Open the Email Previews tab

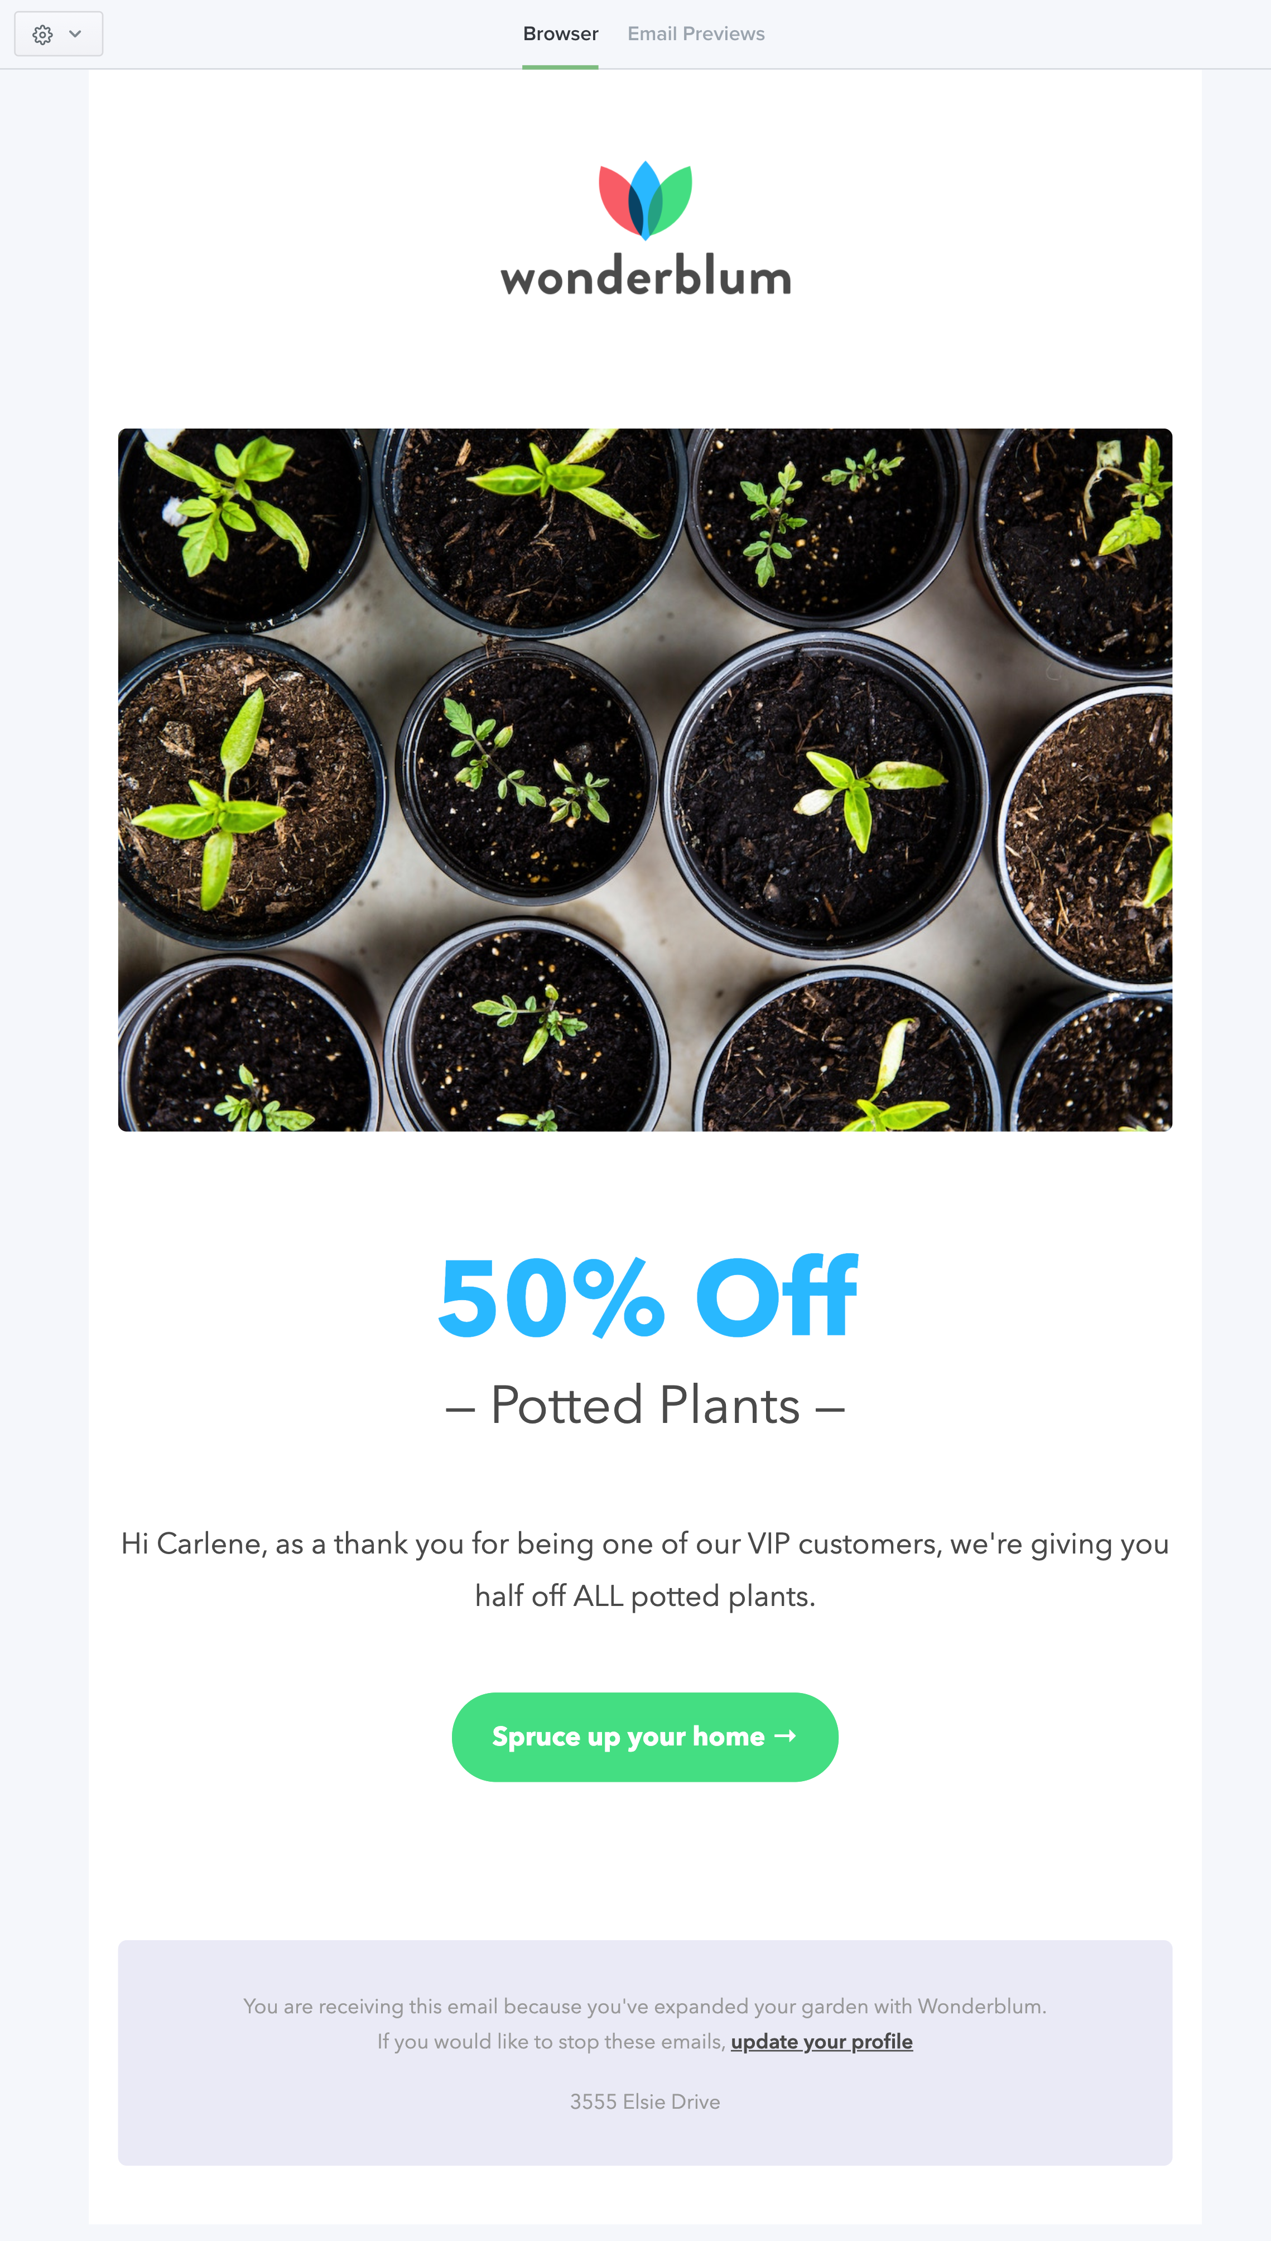[696, 32]
